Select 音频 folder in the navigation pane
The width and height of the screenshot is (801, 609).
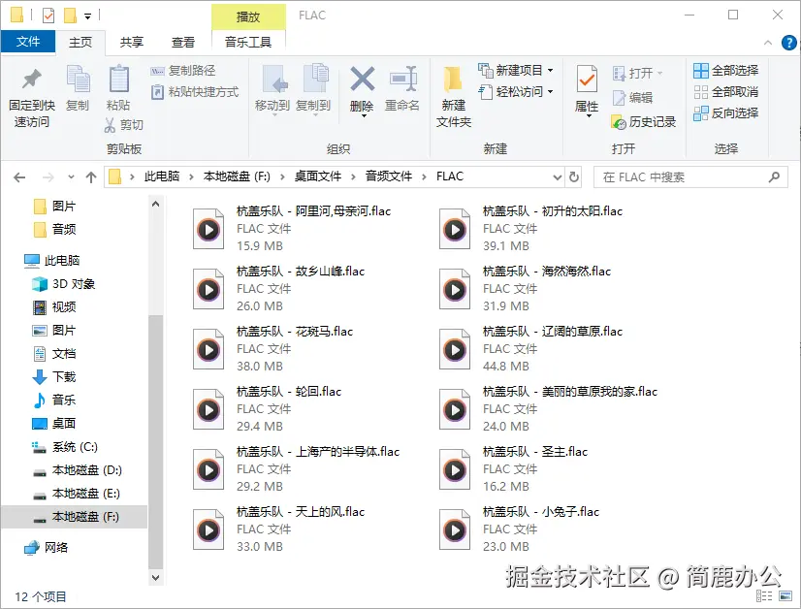(55, 230)
